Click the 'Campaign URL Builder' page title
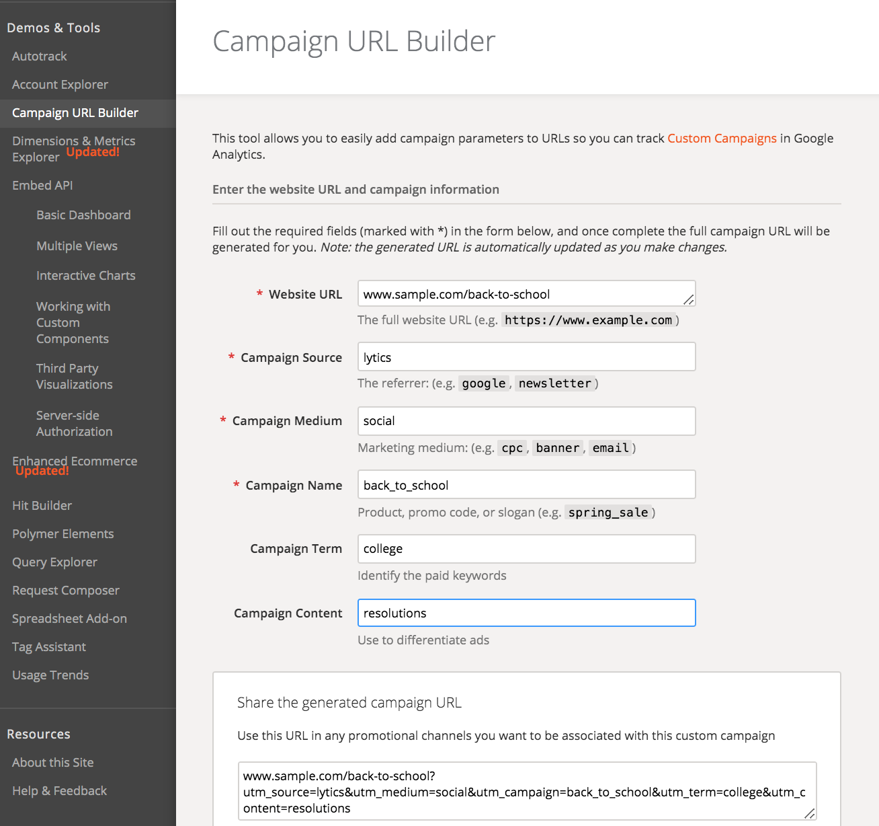 [353, 42]
